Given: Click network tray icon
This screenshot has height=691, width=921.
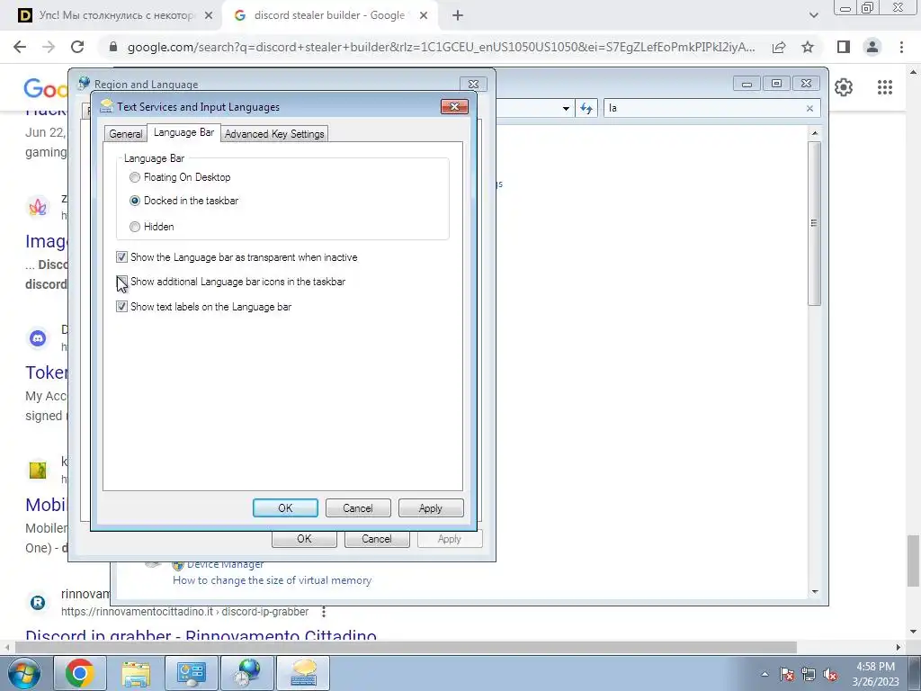Looking at the screenshot, I should [809, 674].
